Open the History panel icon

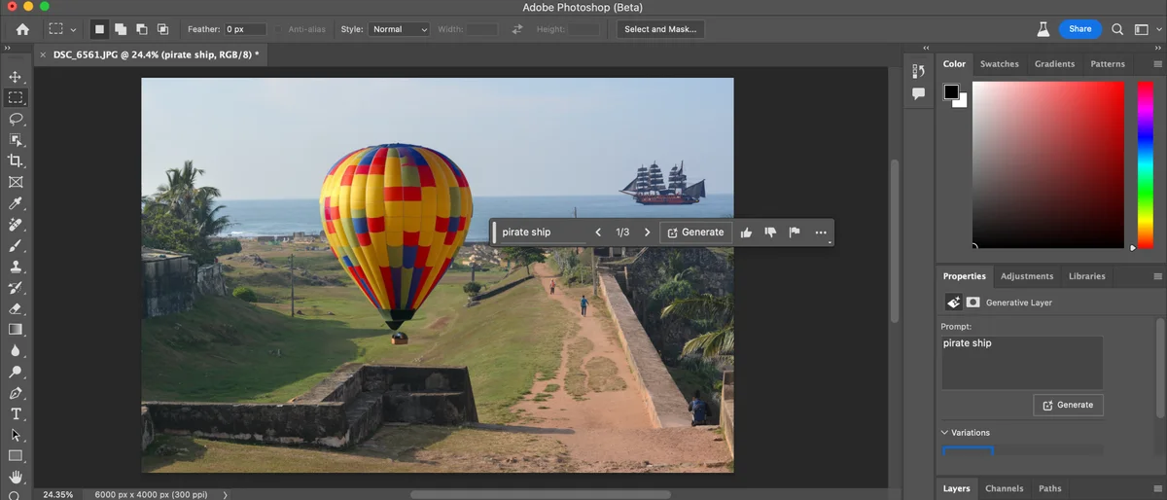[918, 71]
